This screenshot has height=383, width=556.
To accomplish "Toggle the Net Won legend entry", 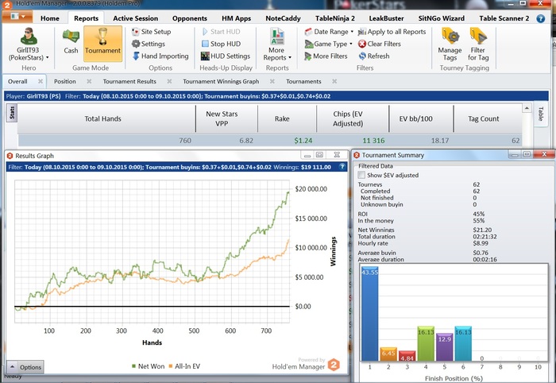I will coord(148,366).
